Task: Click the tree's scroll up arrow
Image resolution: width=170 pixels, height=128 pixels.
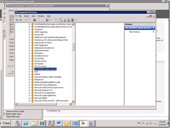Action: coord(73,24)
